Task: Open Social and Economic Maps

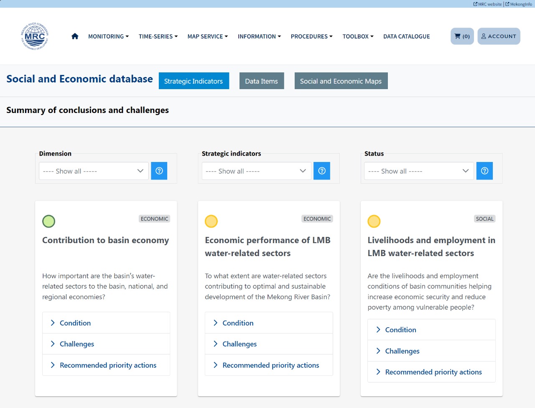Action: [341, 81]
